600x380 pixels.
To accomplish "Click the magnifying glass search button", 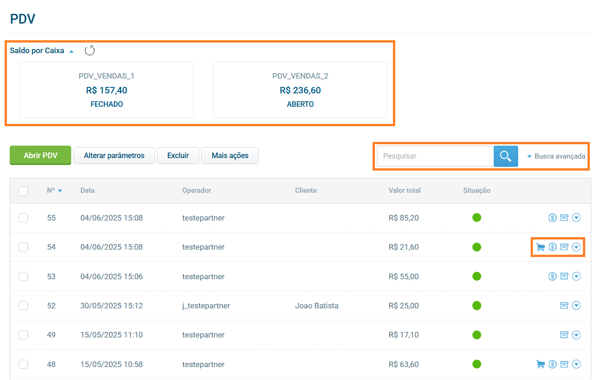I will click(x=506, y=156).
